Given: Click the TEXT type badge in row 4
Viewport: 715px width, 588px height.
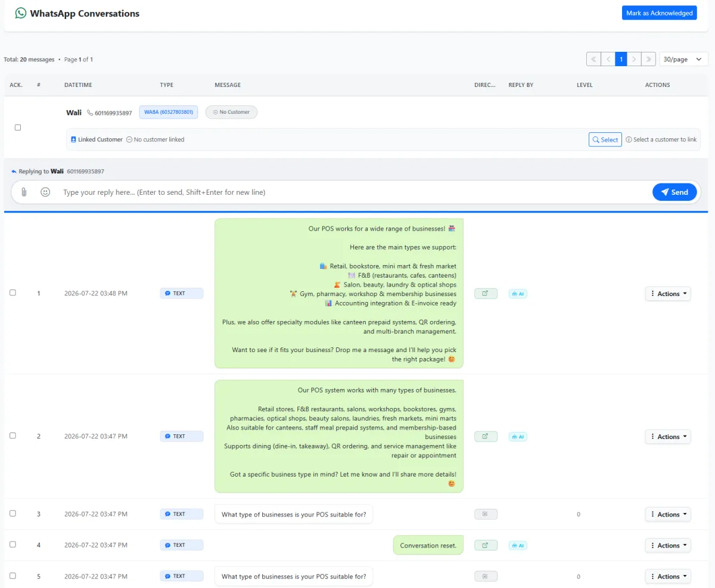Looking at the screenshot, I should pyautogui.click(x=181, y=545).
